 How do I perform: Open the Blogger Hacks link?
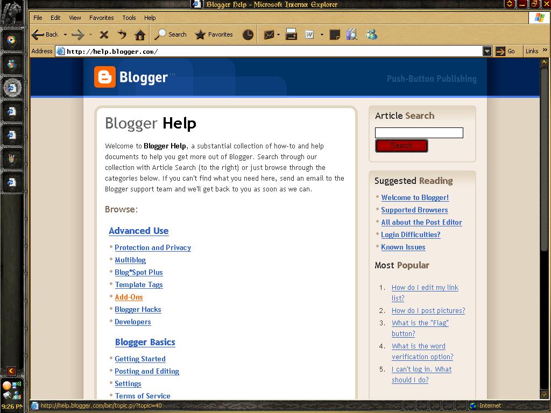(x=138, y=309)
